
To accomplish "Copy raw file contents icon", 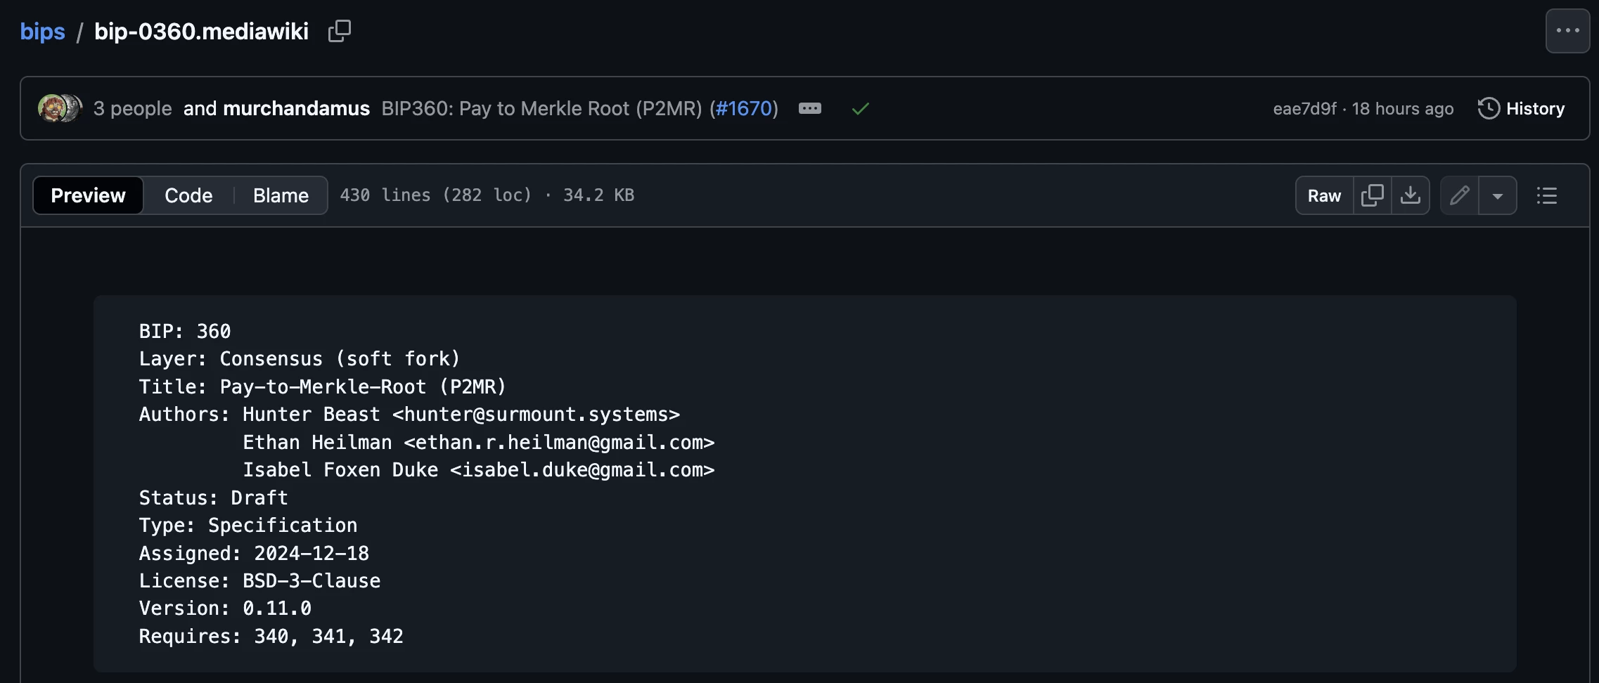I will pyautogui.click(x=1372, y=195).
